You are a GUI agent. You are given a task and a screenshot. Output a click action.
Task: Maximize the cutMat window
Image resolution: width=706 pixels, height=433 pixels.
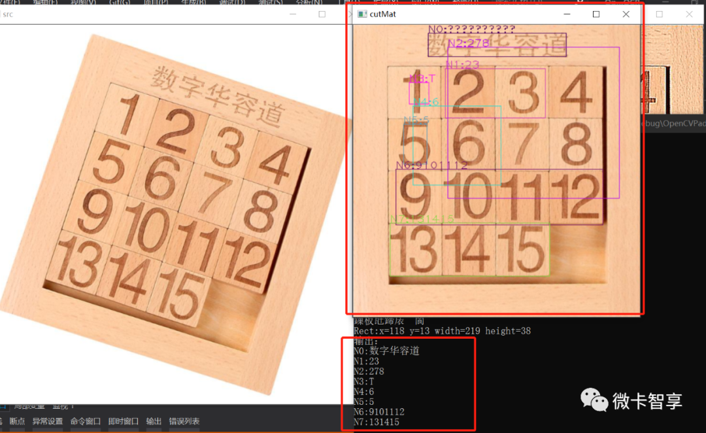pyautogui.click(x=596, y=14)
